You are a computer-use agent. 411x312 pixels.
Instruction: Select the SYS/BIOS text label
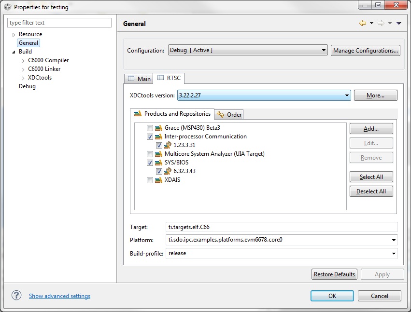click(x=176, y=163)
